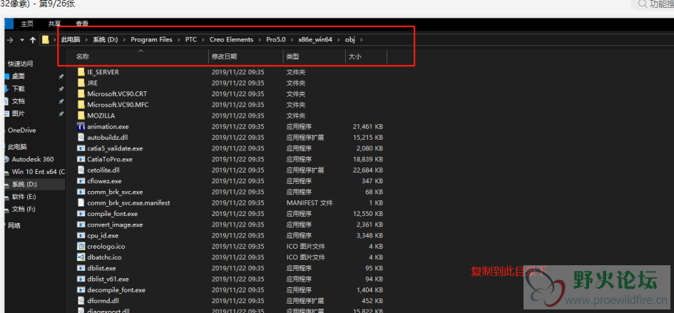The image size is (674, 313).
Task: Click 此电脑 in the address path
Action: coord(71,39)
